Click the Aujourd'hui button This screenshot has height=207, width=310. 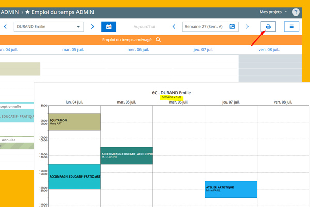pyautogui.click(x=144, y=26)
